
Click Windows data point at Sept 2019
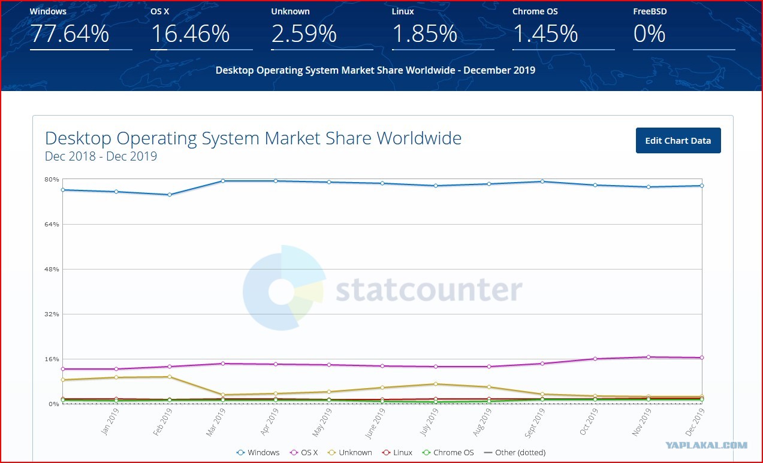542,181
